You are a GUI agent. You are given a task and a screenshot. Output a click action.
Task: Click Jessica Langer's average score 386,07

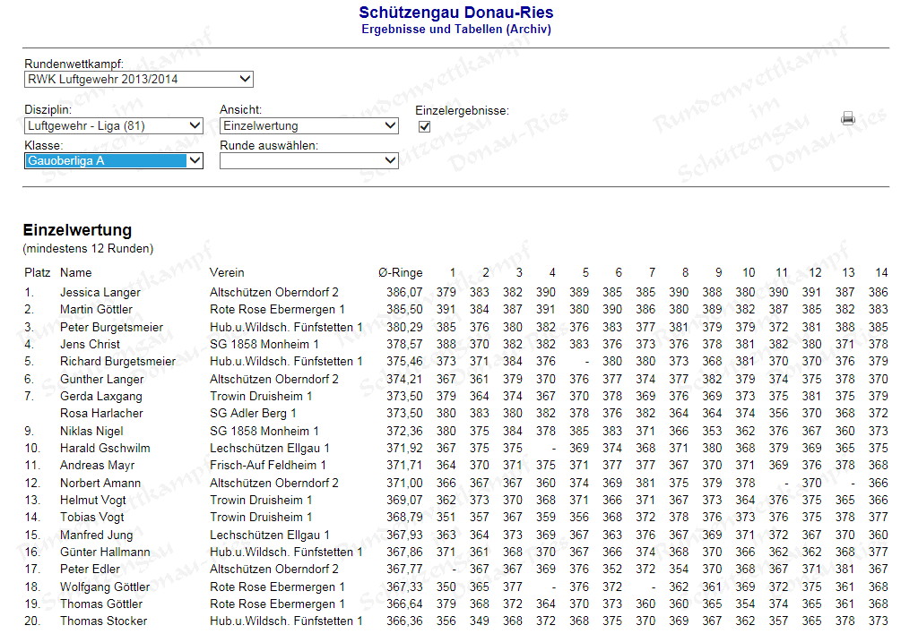[403, 292]
